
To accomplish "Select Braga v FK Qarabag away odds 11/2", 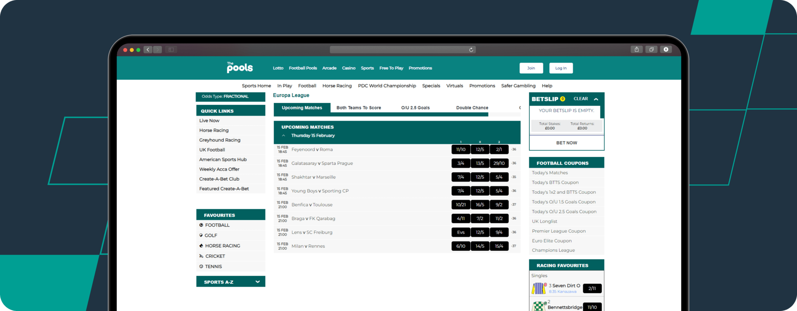I will click(x=499, y=218).
